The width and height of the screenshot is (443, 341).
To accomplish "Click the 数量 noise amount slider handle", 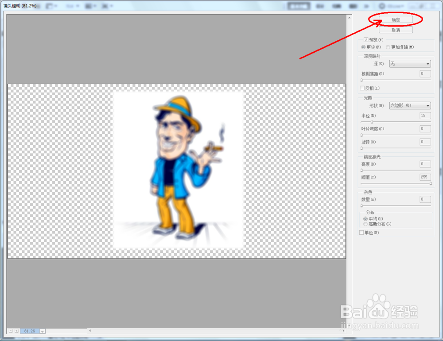I will [x=361, y=205].
